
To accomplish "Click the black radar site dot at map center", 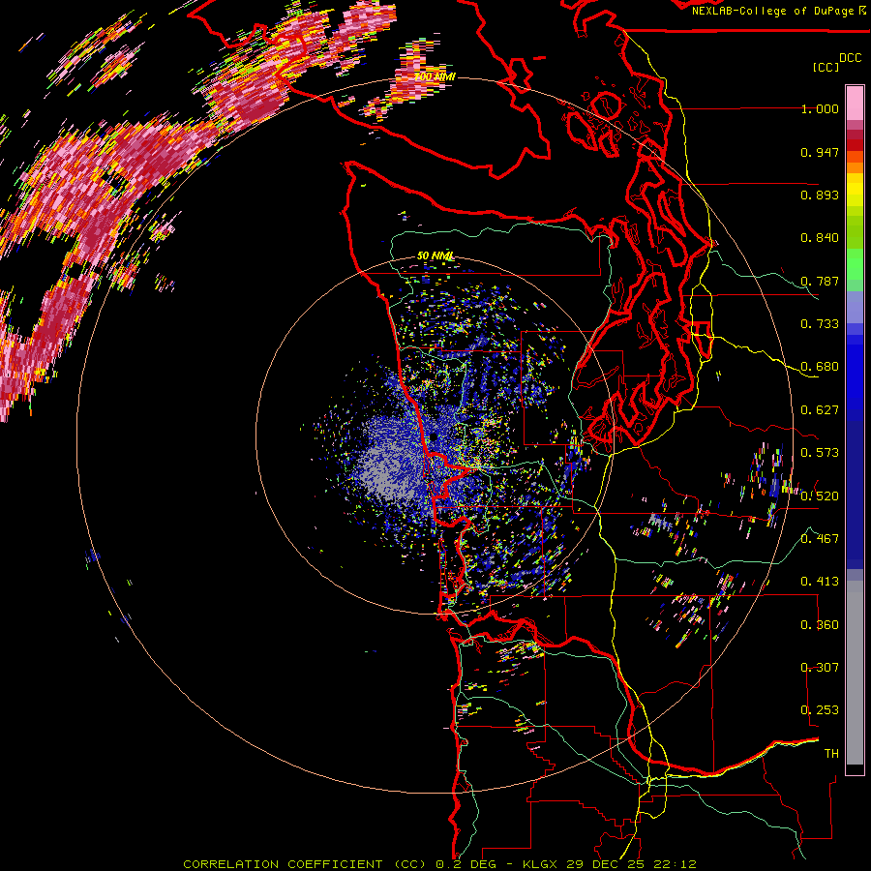I will pyautogui.click(x=434, y=437).
